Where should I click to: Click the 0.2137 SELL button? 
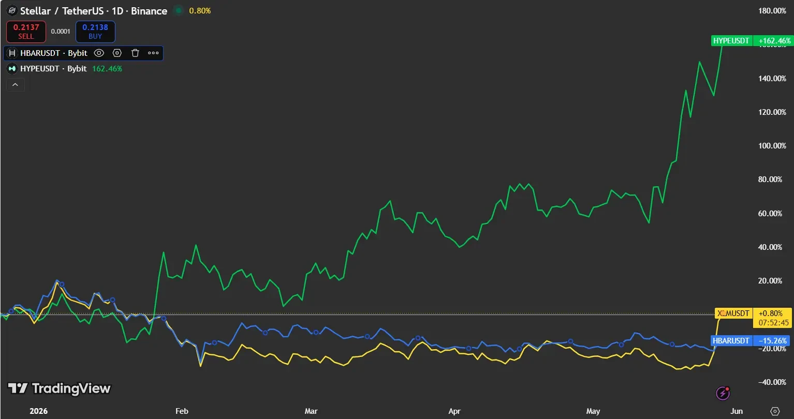pos(26,32)
